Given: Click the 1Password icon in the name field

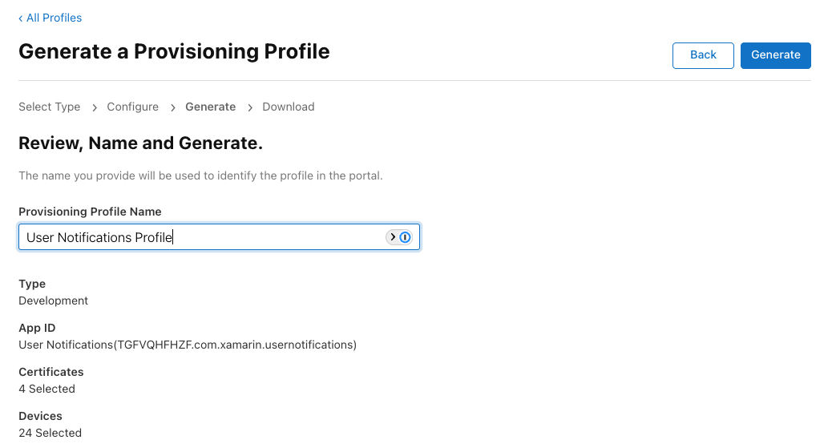Looking at the screenshot, I should [x=406, y=237].
